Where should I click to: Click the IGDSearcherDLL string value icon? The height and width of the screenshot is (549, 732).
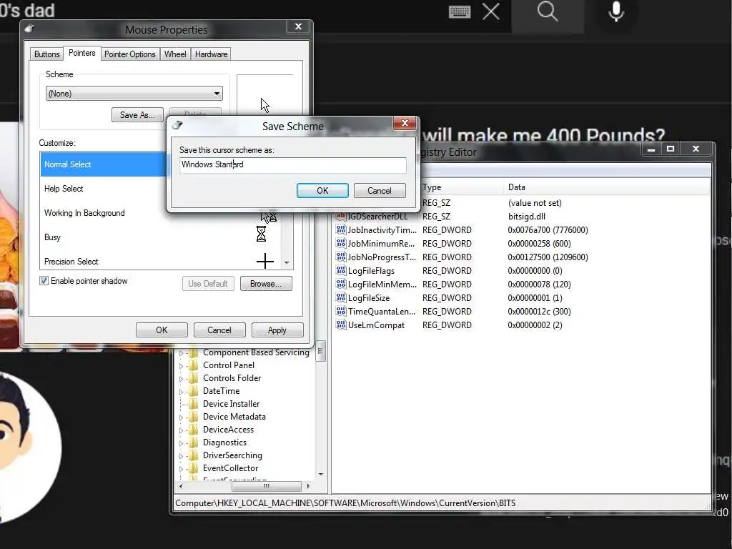pos(341,217)
